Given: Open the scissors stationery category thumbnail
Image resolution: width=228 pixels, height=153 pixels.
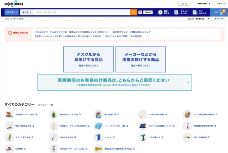Looking at the screenshot, I should click(54, 137).
